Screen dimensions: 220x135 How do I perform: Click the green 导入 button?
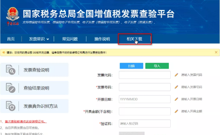tap(157, 66)
